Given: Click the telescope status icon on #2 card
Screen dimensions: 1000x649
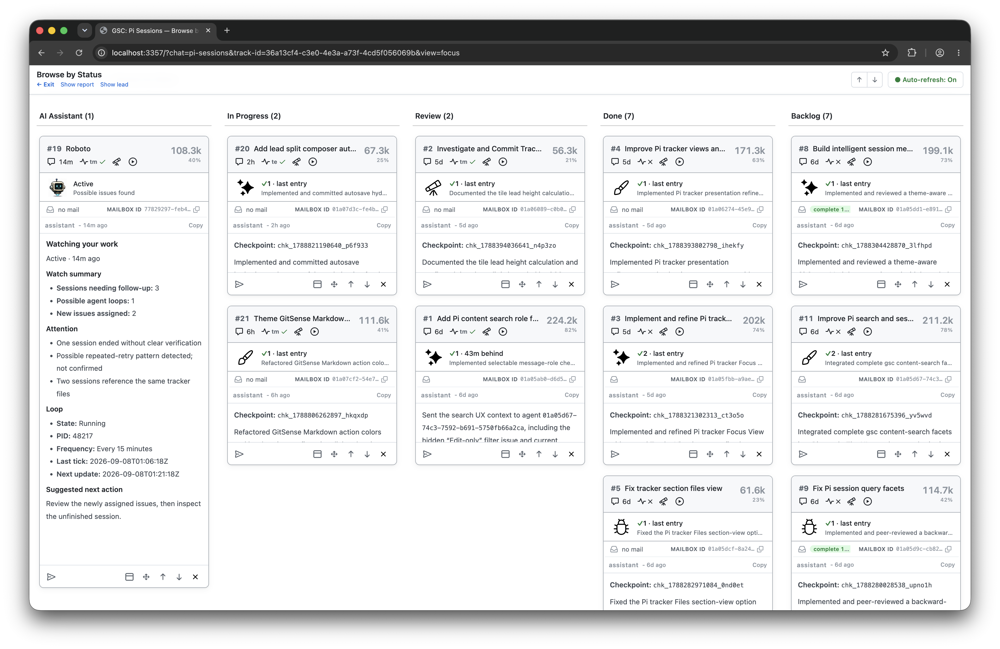Looking at the screenshot, I should [x=433, y=187].
